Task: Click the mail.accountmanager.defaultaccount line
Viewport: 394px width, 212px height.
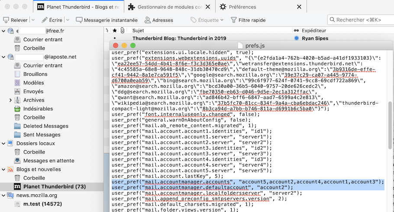Action: [x=202, y=187]
